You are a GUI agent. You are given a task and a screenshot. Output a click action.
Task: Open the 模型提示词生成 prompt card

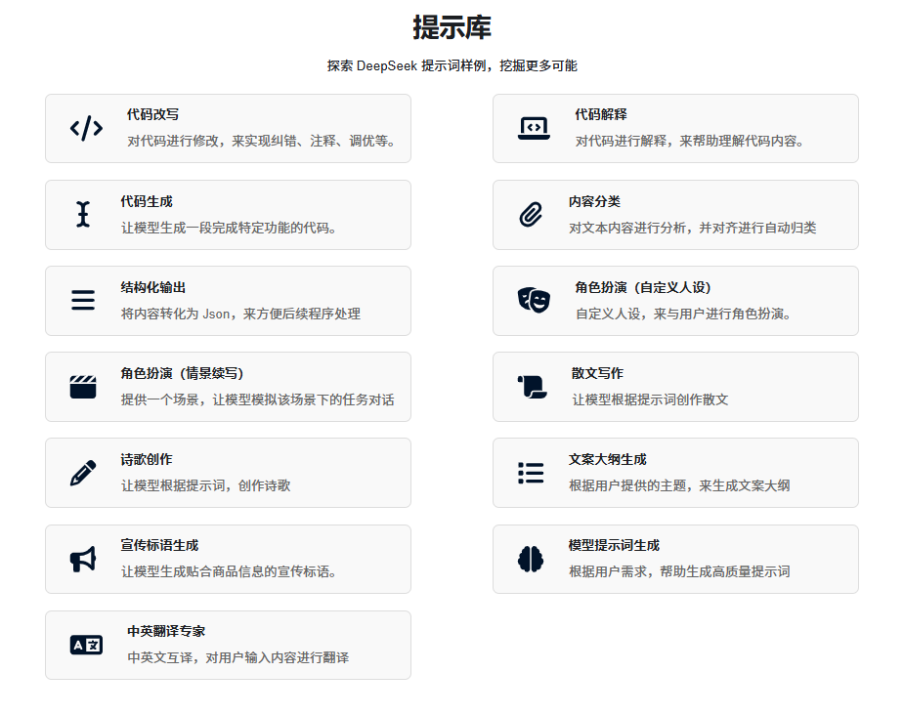[674, 559]
